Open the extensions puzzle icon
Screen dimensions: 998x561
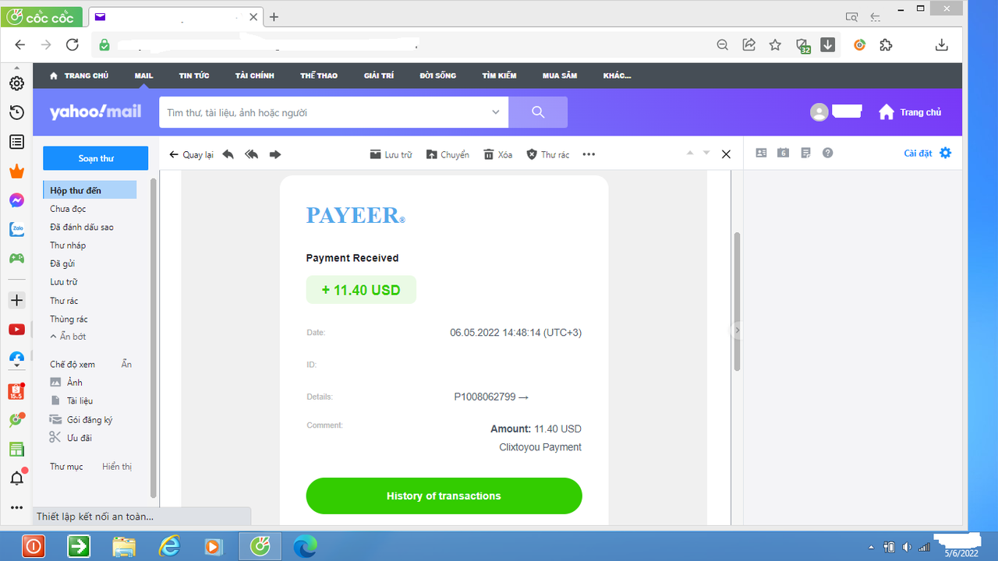[x=886, y=45]
